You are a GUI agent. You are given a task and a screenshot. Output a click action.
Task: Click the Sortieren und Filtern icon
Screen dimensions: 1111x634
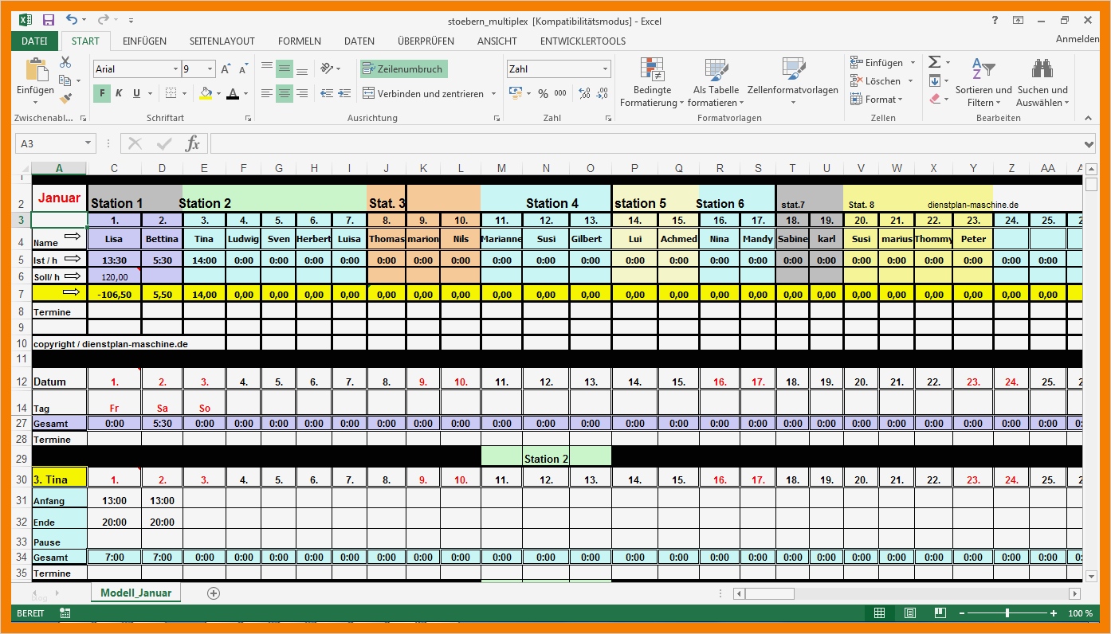tap(983, 80)
